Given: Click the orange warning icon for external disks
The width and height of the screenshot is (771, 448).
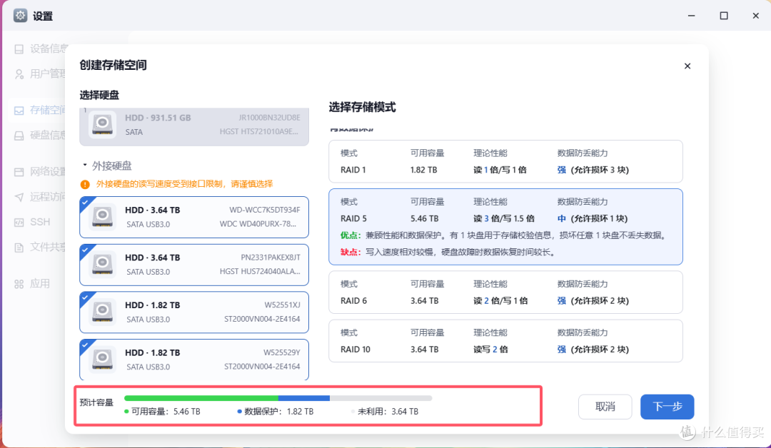Looking at the screenshot, I should tap(85, 184).
